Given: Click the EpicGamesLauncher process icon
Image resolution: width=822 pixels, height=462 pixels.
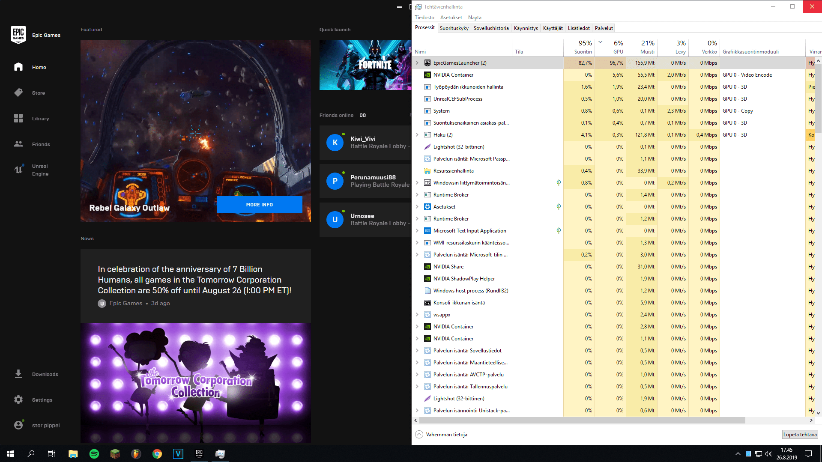Looking at the screenshot, I should [427, 63].
